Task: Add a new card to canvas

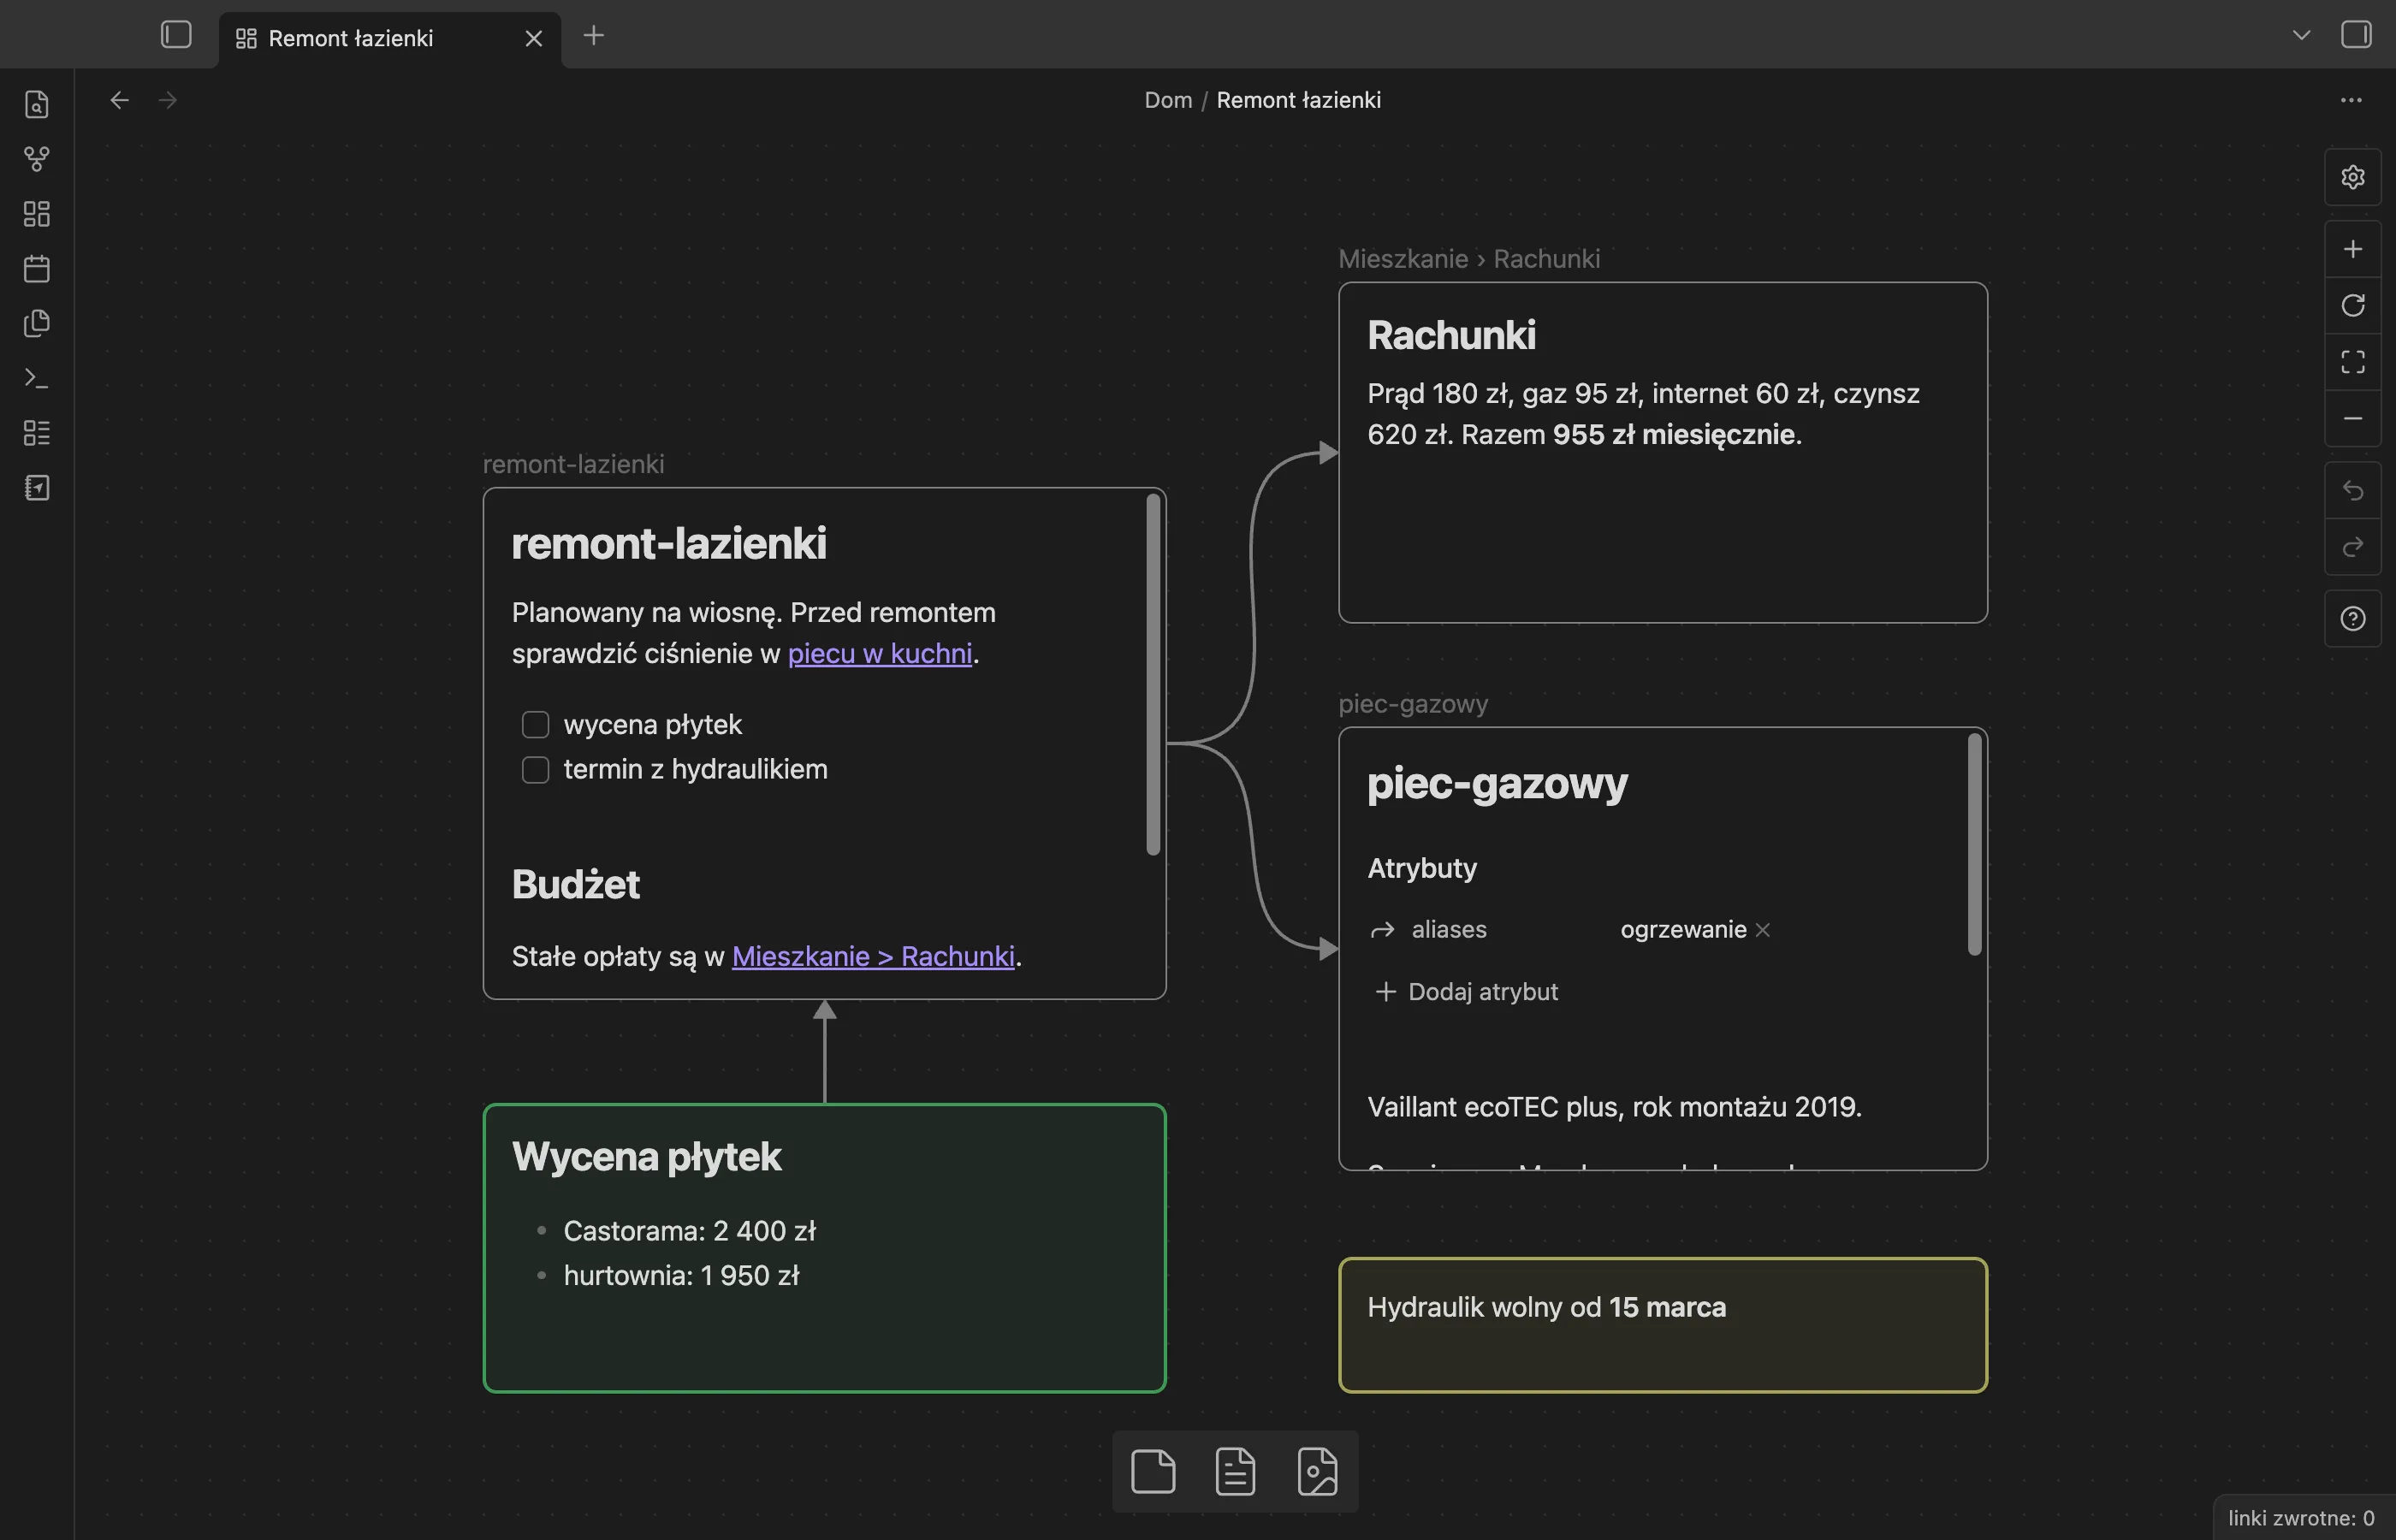Action: point(1153,1471)
